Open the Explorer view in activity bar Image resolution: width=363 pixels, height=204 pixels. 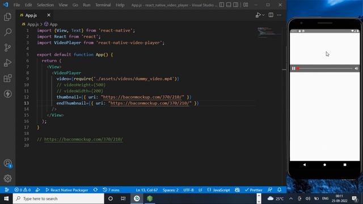click(7, 16)
